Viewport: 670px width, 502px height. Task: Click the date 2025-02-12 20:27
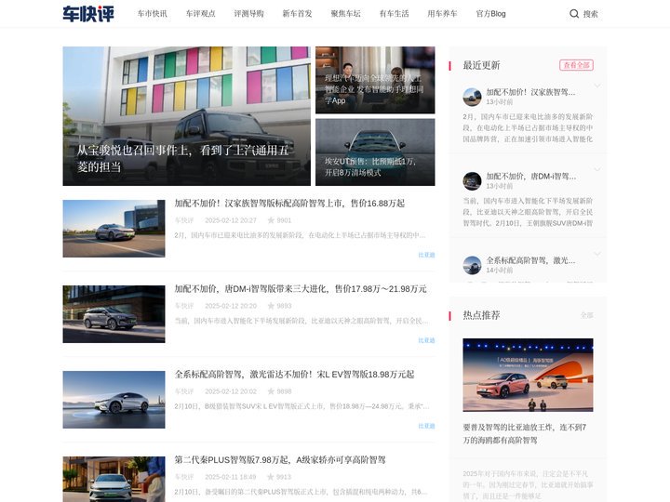(x=231, y=220)
